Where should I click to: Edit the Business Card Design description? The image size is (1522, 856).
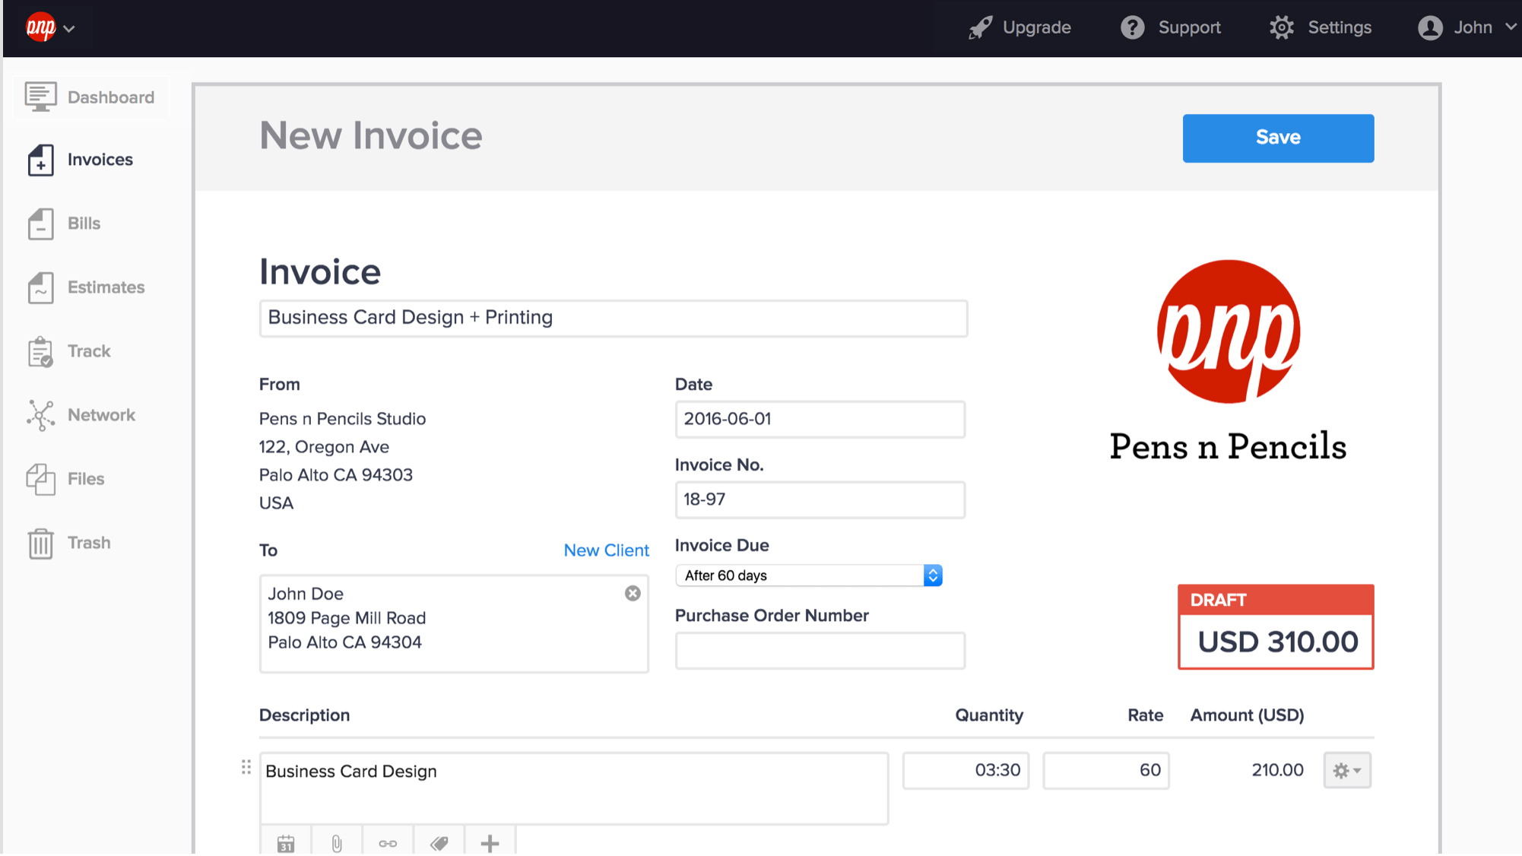click(574, 788)
